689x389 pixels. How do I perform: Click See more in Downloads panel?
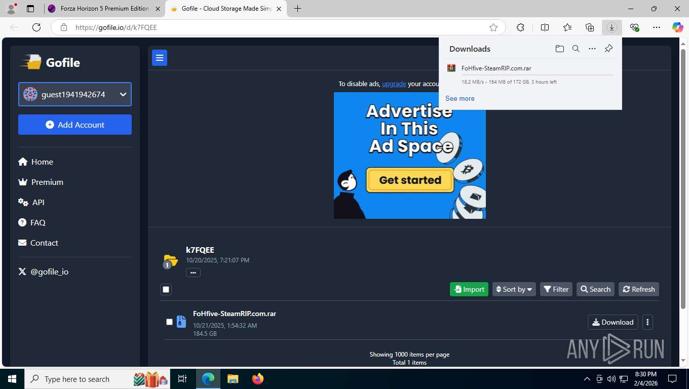tap(460, 98)
